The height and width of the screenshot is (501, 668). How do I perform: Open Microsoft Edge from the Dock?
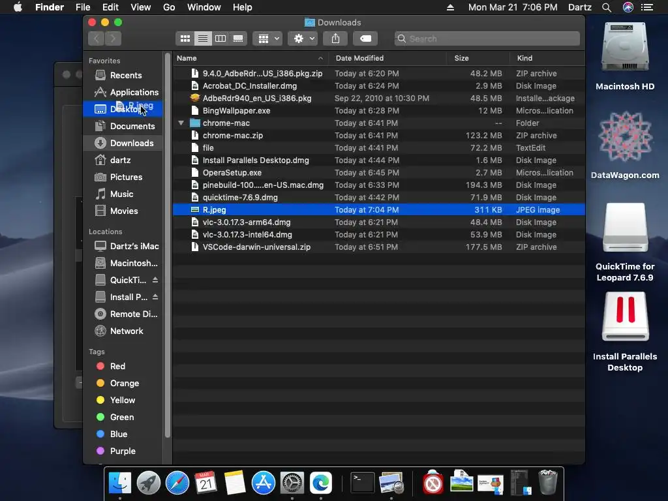pos(321,483)
